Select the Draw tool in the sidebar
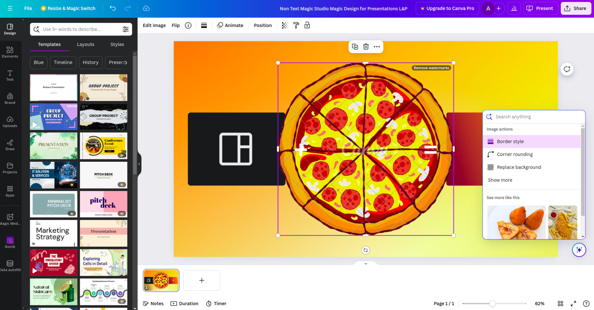This screenshot has height=310, width=594. (10, 144)
